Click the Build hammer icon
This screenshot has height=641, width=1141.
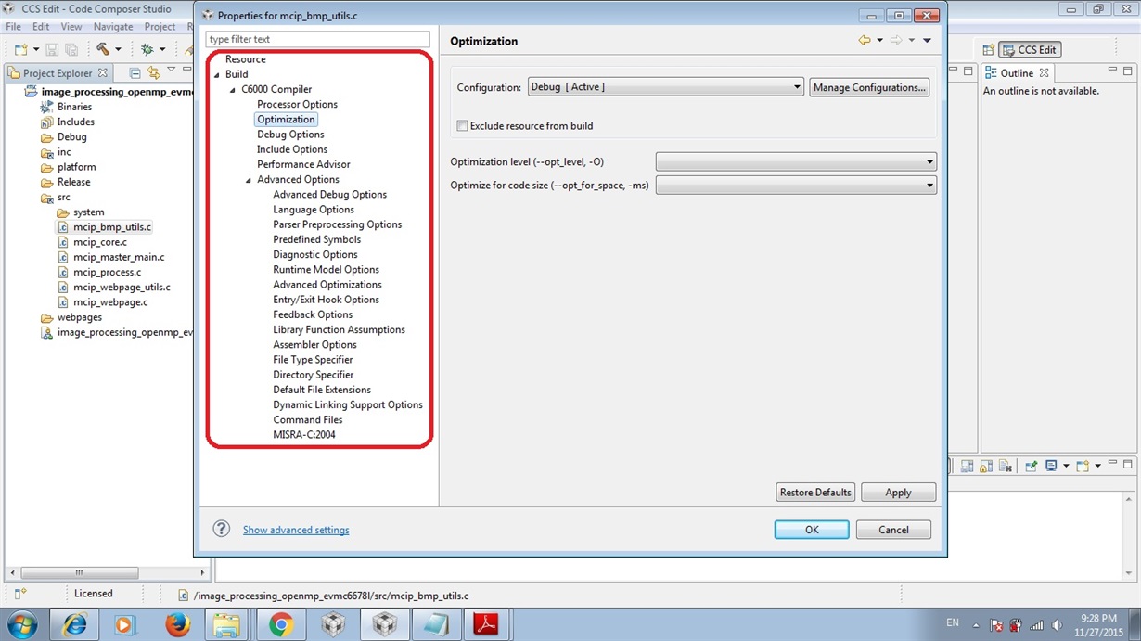click(103, 49)
